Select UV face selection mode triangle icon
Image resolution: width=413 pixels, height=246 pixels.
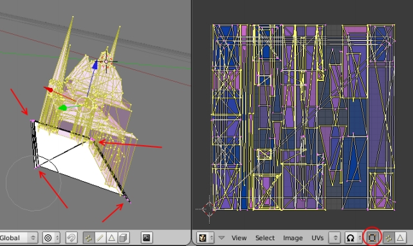tap(400, 238)
